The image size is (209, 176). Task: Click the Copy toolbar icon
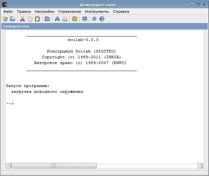pos(30,19)
